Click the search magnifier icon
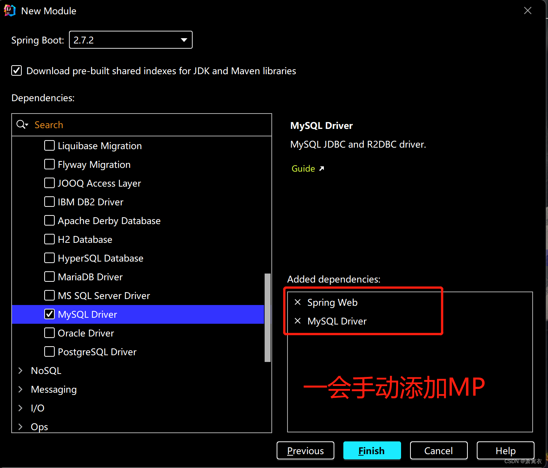548x468 pixels. [x=22, y=124]
